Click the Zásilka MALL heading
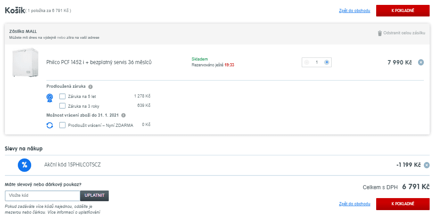Screen dimensions: 435x215 pos(23,31)
